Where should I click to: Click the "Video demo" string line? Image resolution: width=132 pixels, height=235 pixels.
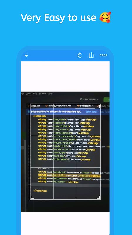(x=64, y=160)
